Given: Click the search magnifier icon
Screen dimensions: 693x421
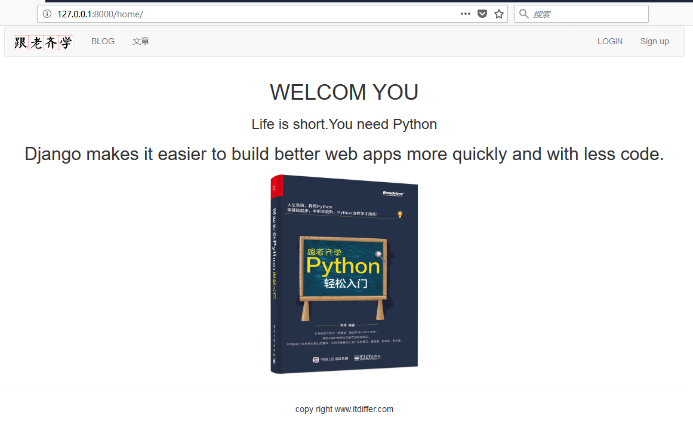Looking at the screenshot, I should tap(523, 14).
